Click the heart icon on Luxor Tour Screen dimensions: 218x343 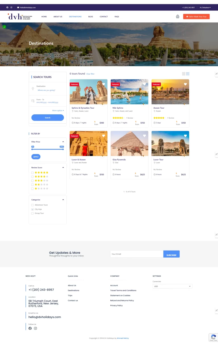coord(185,136)
